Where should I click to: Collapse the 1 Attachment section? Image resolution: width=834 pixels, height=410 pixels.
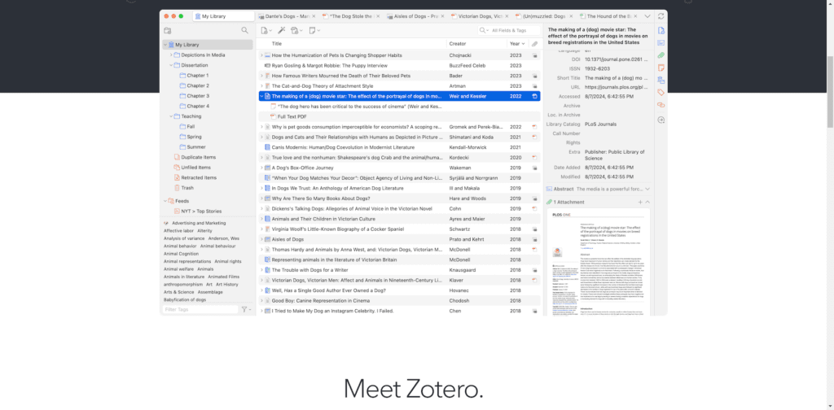click(647, 203)
